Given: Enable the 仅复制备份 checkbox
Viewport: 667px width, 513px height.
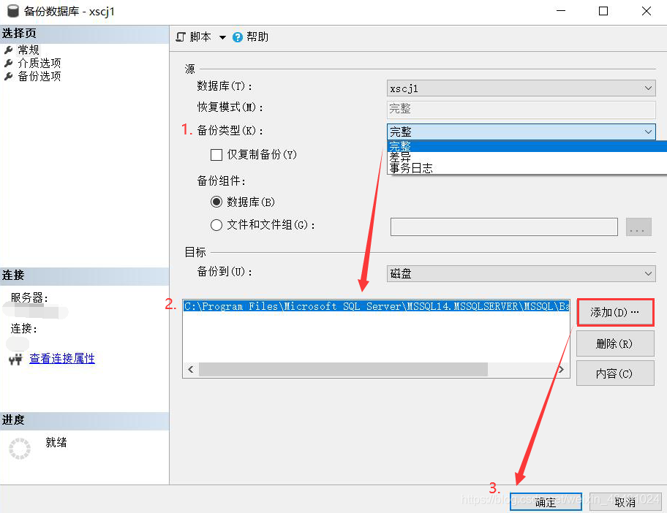Looking at the screenshot, I should pos(216,155).
